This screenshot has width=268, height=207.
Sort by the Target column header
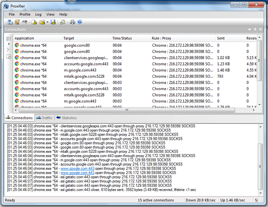click(86, 38)
